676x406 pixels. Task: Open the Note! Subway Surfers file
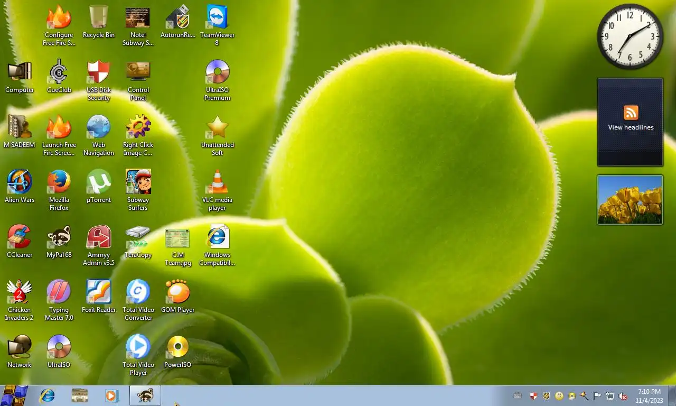(138, 26)
